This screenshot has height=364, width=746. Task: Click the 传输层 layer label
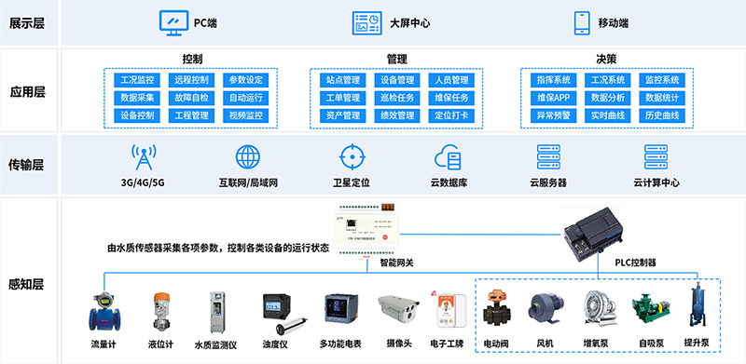tap(27, 166)
